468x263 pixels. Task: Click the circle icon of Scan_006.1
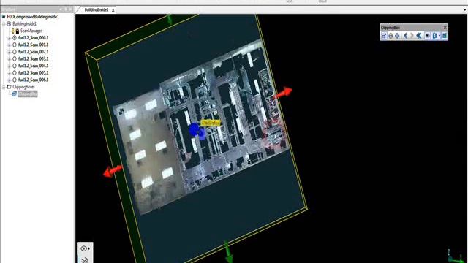click(x=15, y=80)
